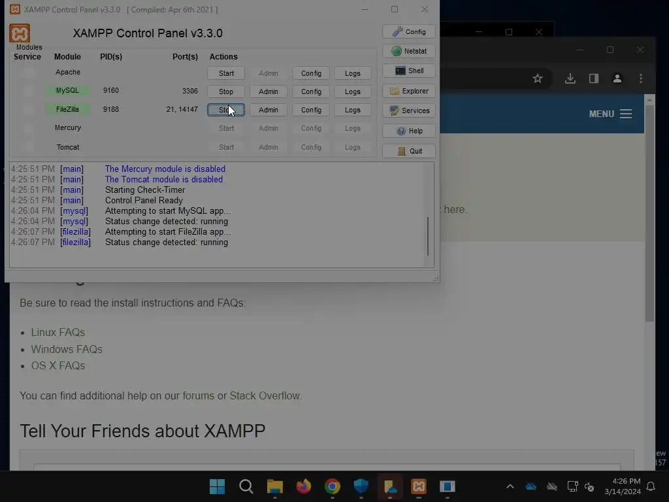
Task: Open MySQL Admin
Action: (x=269, y=92)
